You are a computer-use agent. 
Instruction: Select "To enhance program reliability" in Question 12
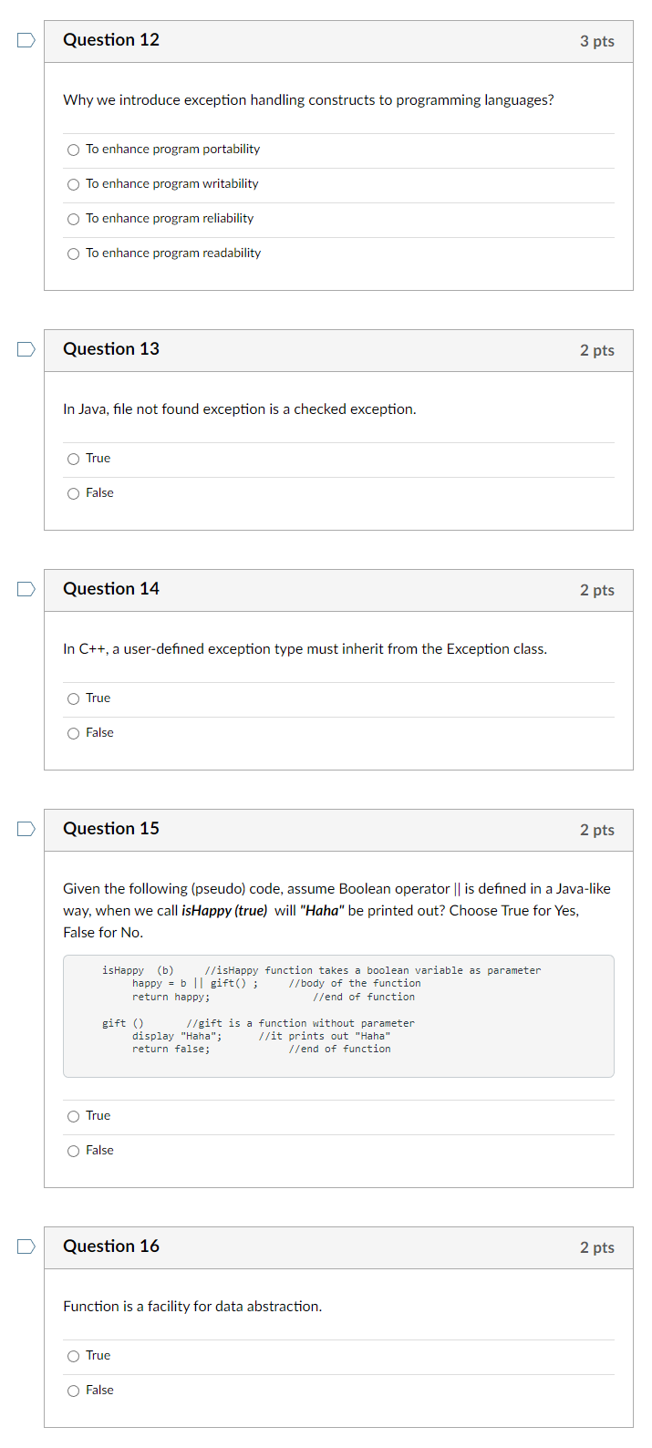[73, 219]
